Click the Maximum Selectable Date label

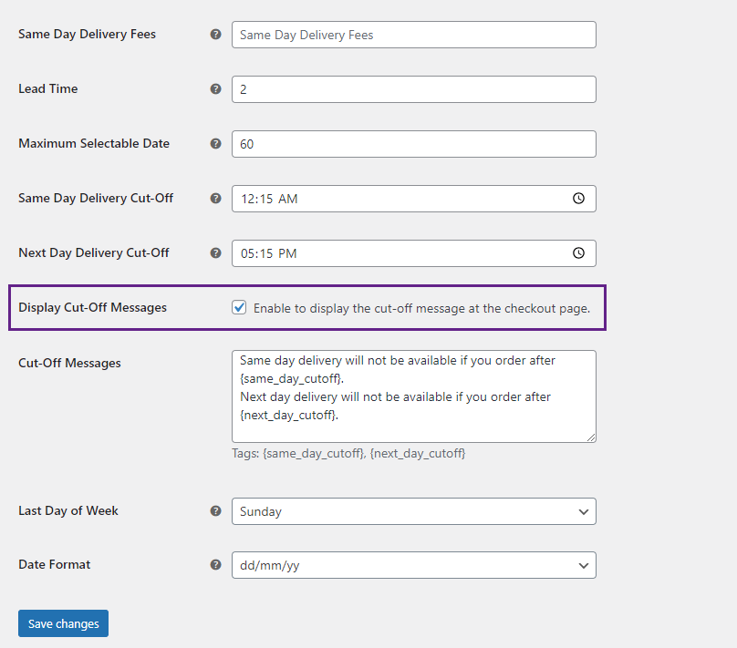94,144
